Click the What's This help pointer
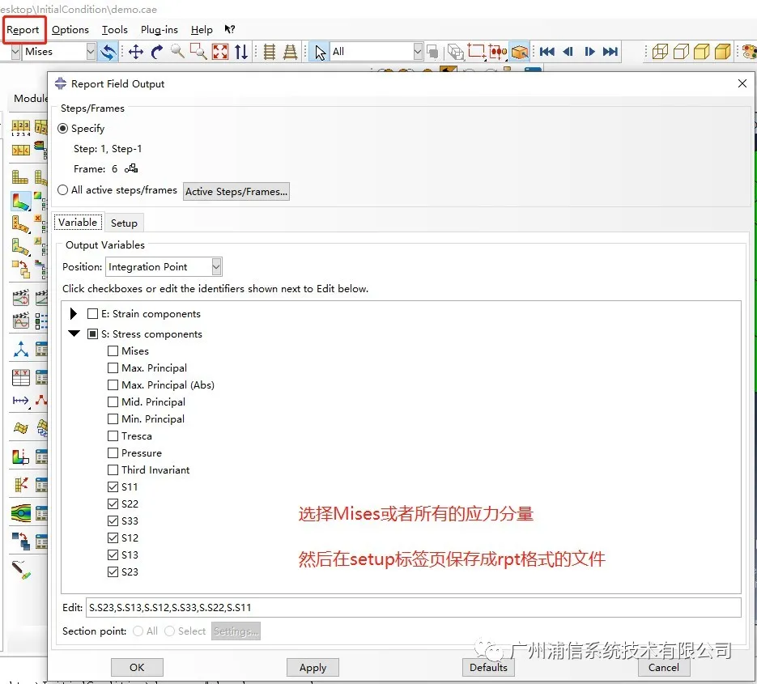This screenshot has height=684, width=757. [230, 29]
